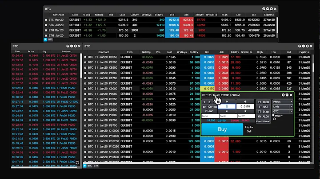The width and height of the screenshot is (320, 179).
Task: Click the time and sales vertical scrollbar
Action: [81, 66]
